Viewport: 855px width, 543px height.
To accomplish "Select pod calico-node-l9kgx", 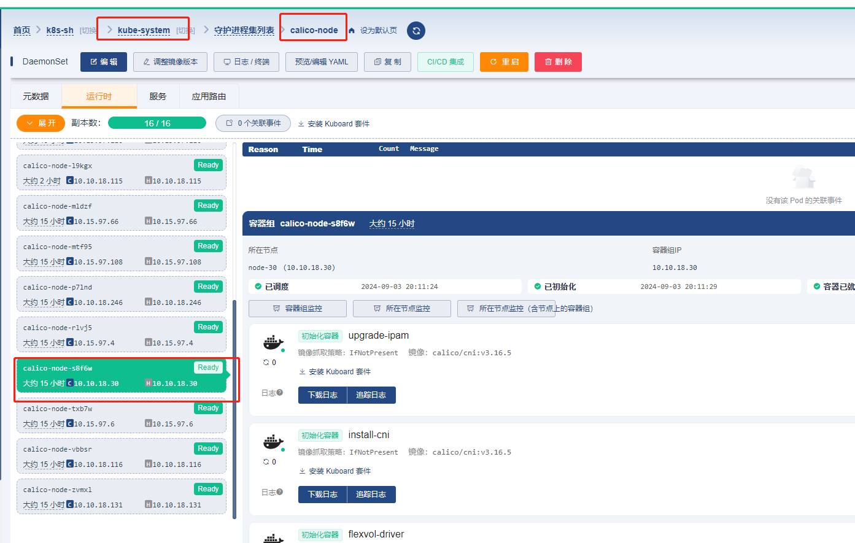I will pos(122,173).
